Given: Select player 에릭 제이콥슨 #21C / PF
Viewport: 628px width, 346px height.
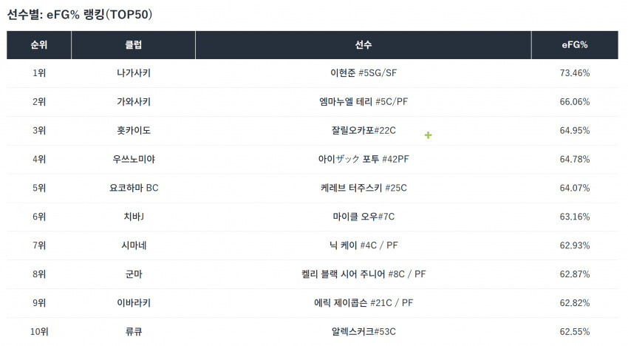Looking at the screenshot, I should tap(363, 302).
